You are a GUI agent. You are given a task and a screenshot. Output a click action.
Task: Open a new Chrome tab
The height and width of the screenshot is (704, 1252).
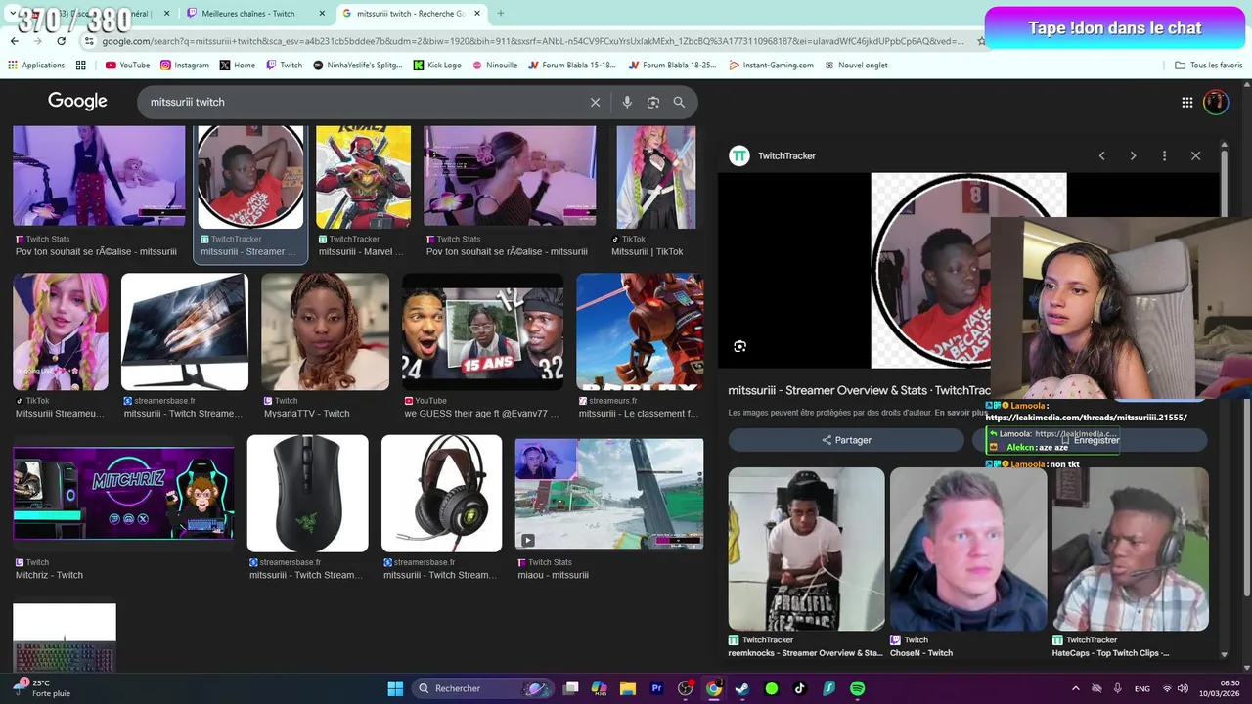tap(501, 14)
